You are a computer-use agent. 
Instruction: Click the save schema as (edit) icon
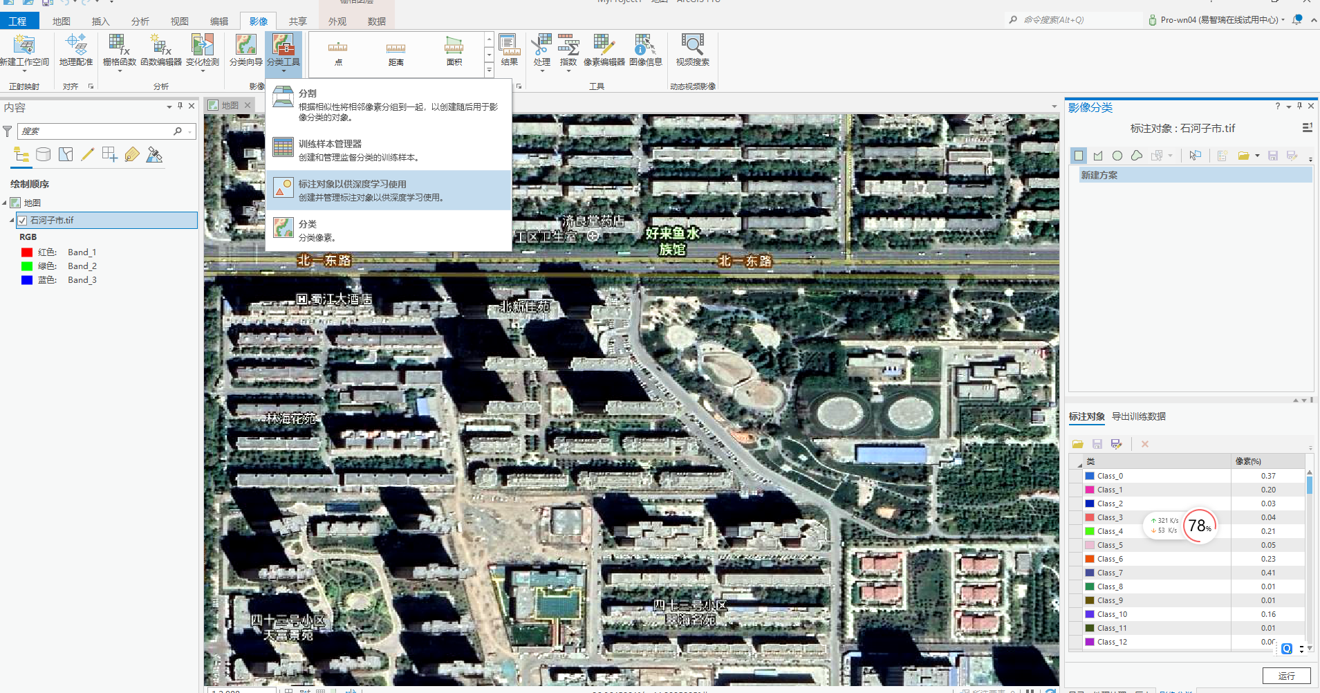point(1292,156)
